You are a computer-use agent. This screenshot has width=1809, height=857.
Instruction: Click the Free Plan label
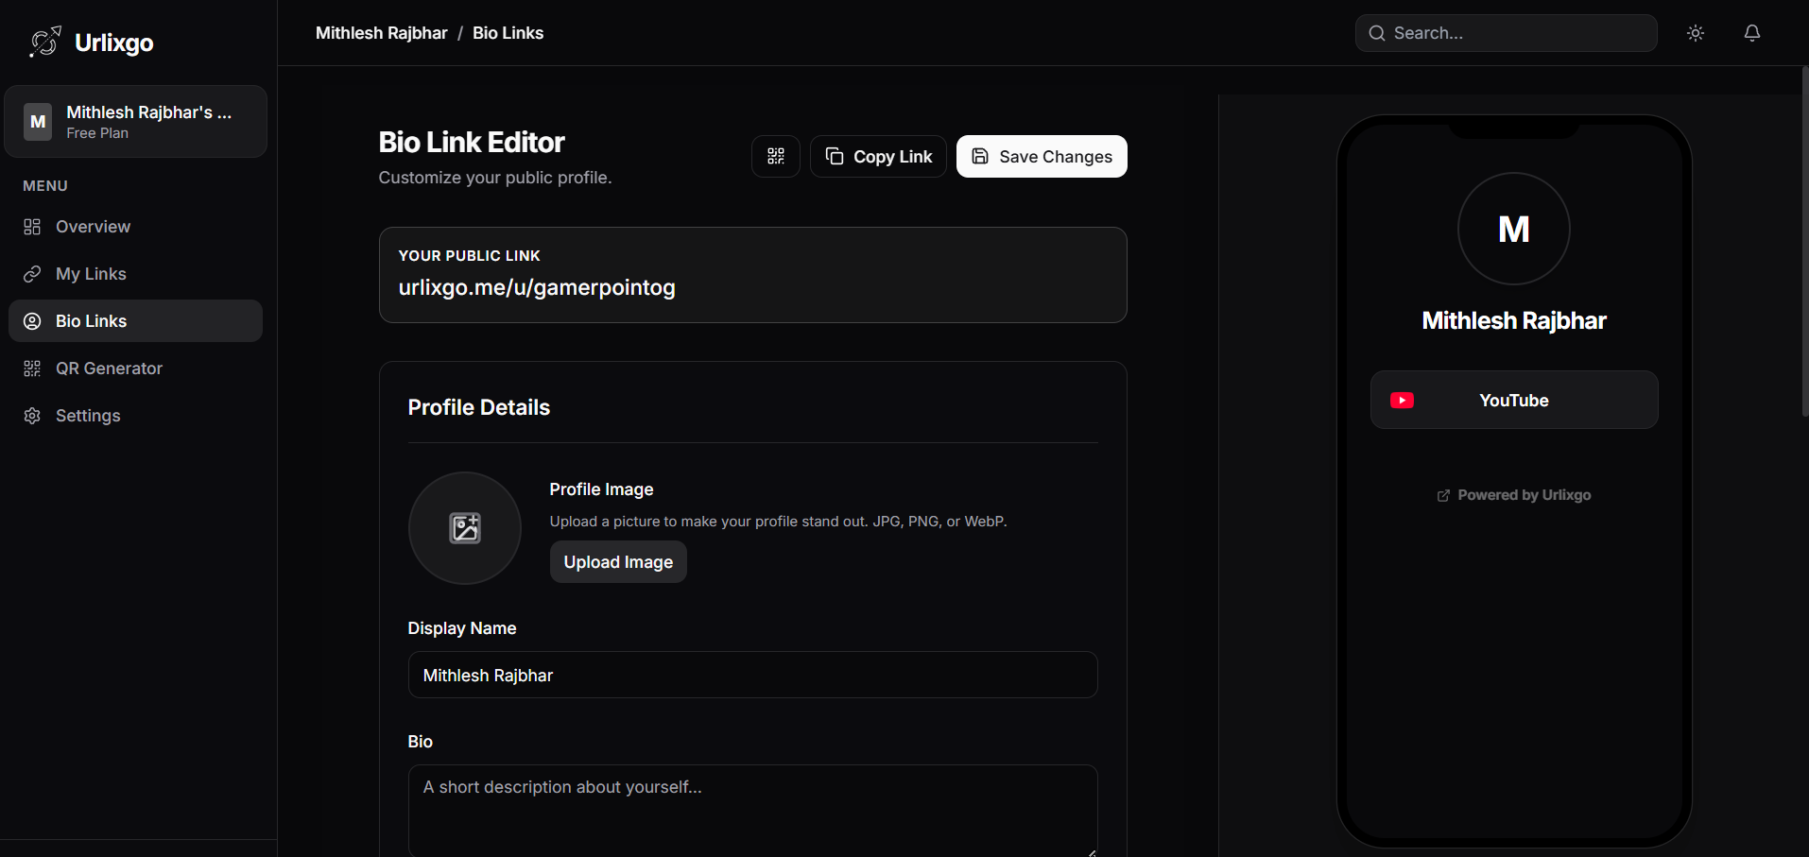(x=97, y=133)
